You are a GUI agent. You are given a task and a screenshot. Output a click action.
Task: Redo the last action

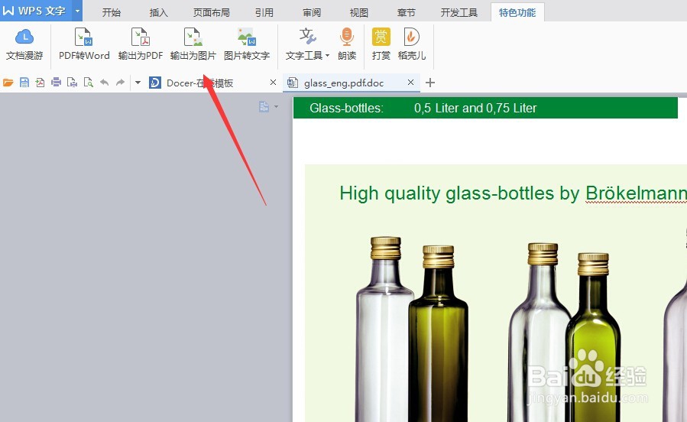pos(120,83)
